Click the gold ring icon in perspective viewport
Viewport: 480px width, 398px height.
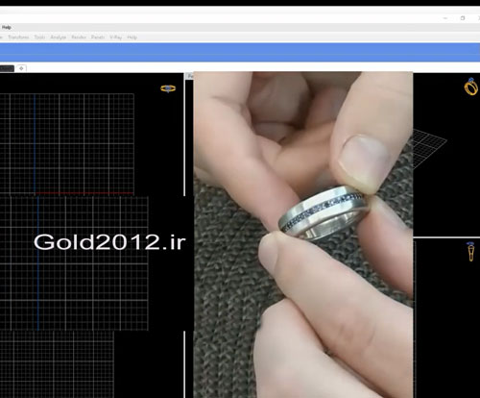click(x=471, y=87)
